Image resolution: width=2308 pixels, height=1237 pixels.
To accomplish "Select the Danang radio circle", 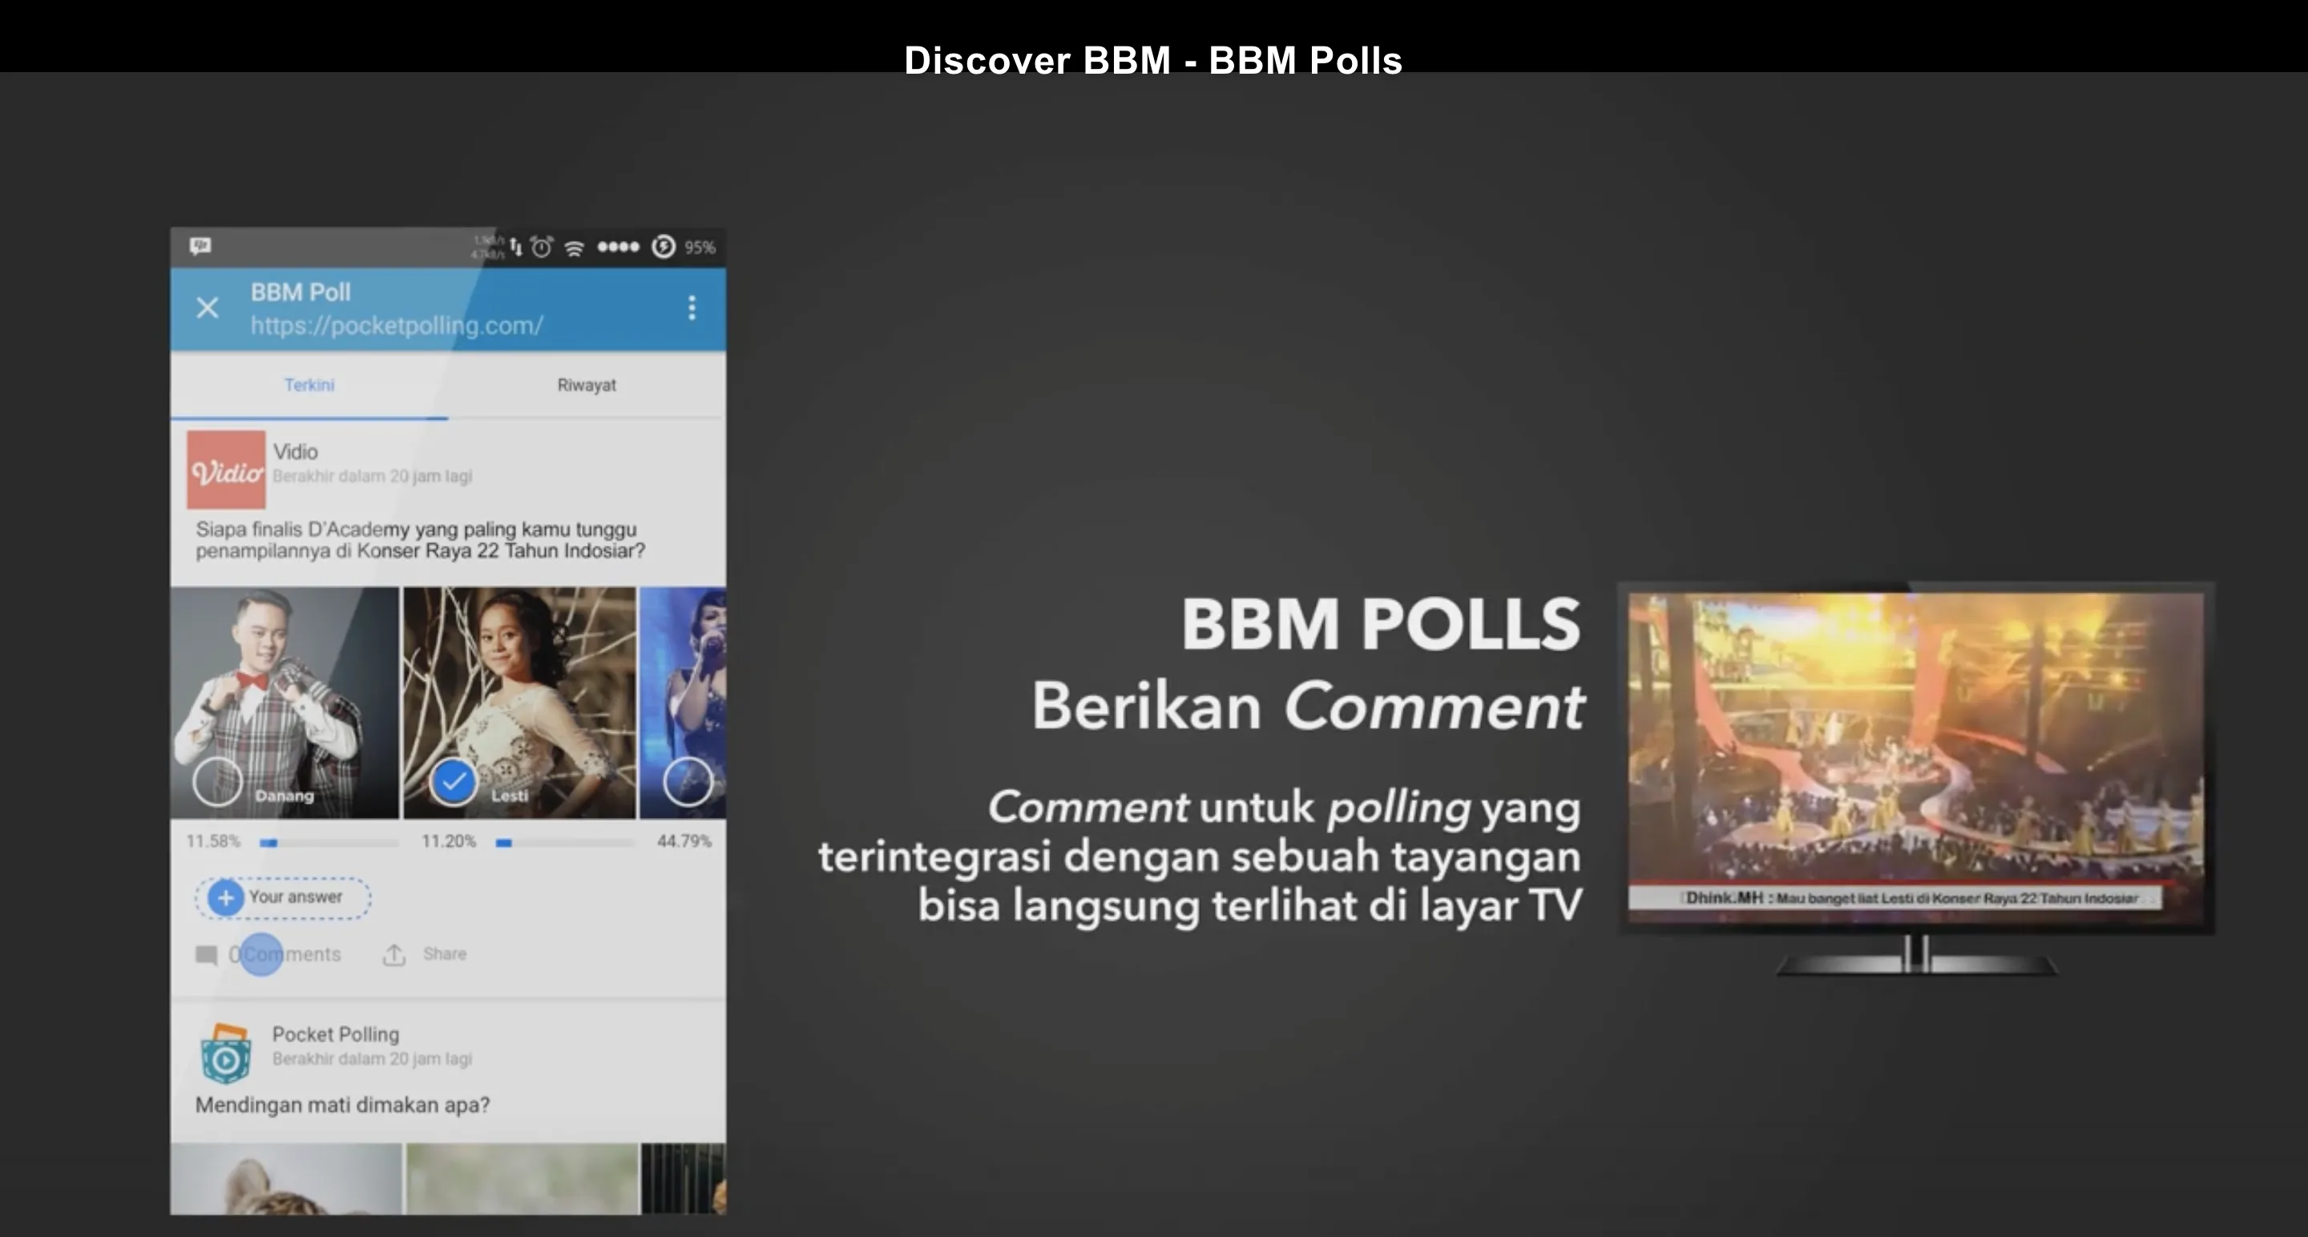I will click(x=217, y=782).
